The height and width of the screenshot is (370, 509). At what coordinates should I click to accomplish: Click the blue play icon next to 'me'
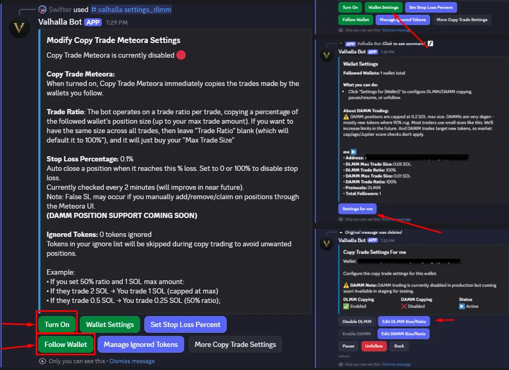(354, 152)
